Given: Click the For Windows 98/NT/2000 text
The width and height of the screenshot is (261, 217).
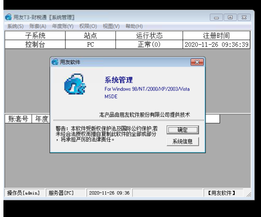Looking at the screenshot, I should pos(147,89).
